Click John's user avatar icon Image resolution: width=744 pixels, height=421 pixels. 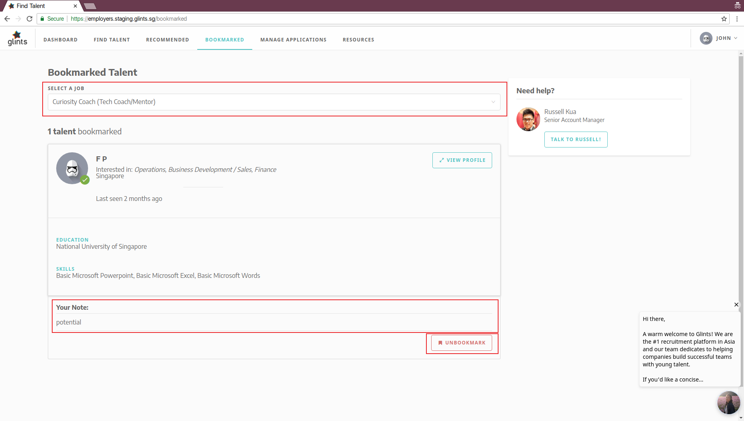(x=706, y=38)
